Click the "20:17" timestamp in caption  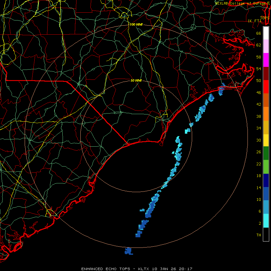tap(185, 269)
